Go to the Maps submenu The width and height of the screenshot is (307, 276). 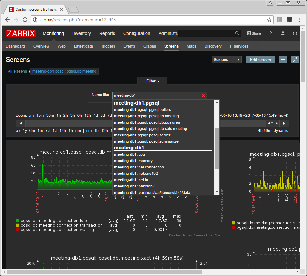click(x=192, y=46)
